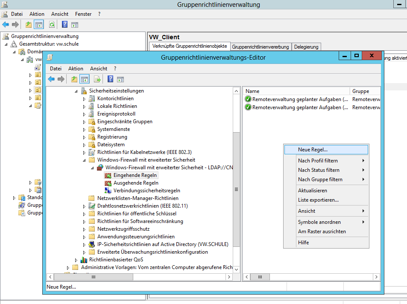Click the refresh icon in the main toolbar
407x304 pixels.
click(52, 25)
